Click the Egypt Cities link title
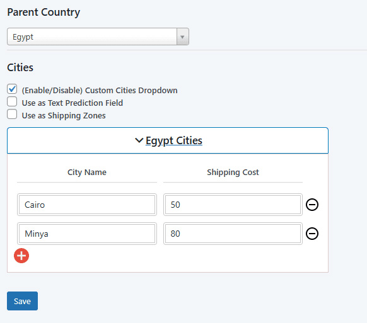367x323 pixels. pos(174,140)
